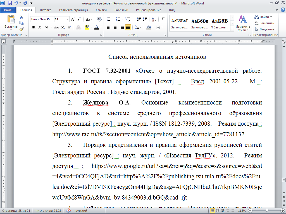
Task: Switch to Рецензирование tab
Action: tap(149, 10)
